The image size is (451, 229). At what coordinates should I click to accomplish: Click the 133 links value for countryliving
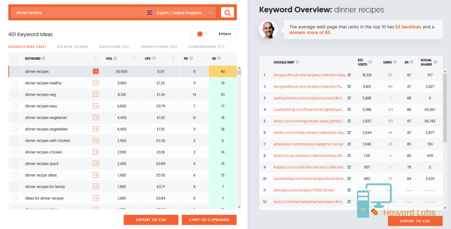390,109
